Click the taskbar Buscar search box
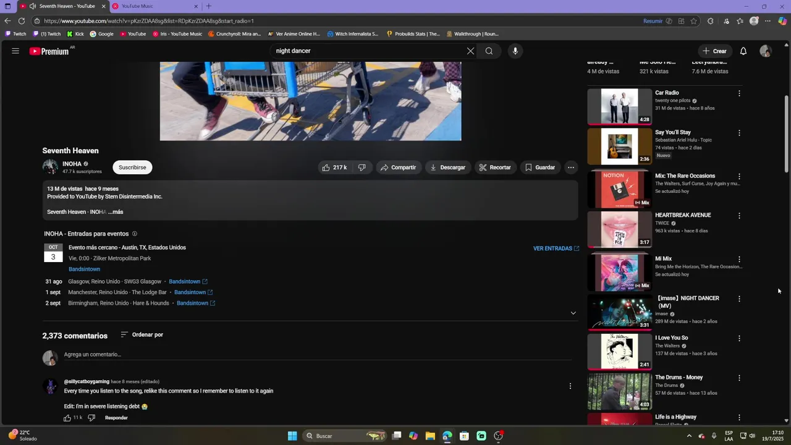The height and width of the screenshot is (445, 791). [347, 436]
